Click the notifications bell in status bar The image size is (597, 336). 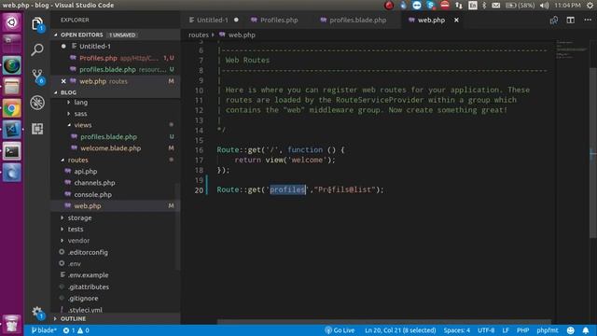(586, 330)
